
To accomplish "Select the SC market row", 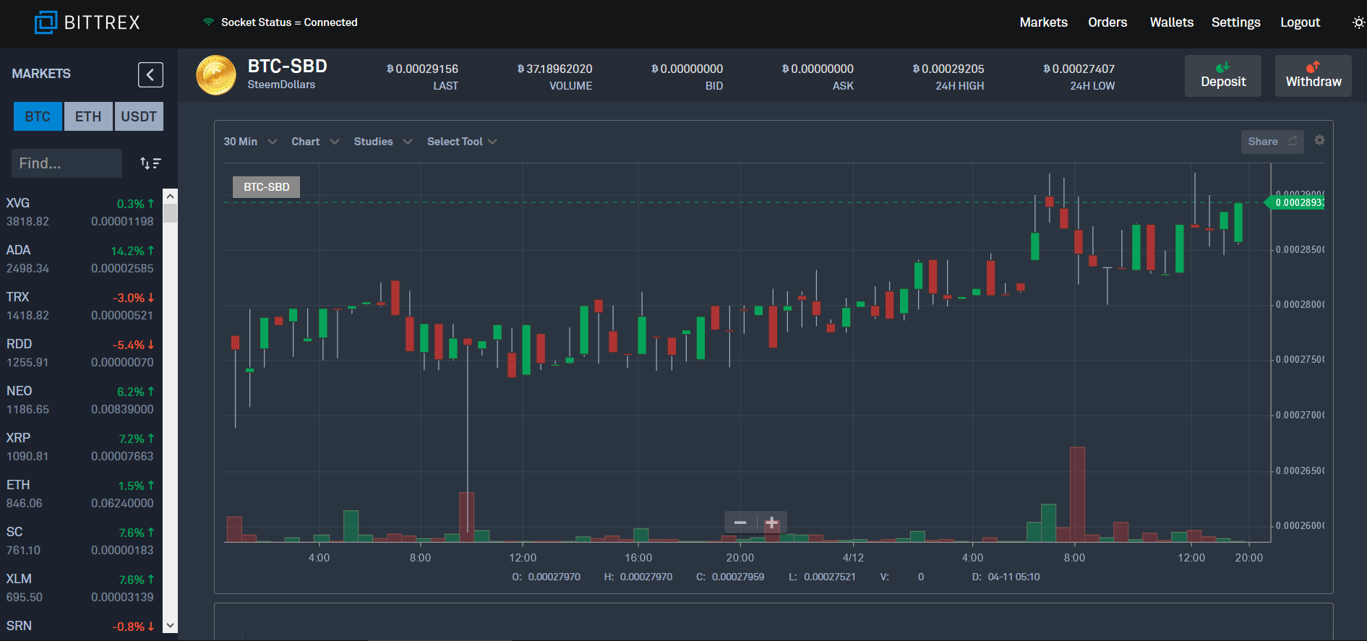I will (80, 541).
